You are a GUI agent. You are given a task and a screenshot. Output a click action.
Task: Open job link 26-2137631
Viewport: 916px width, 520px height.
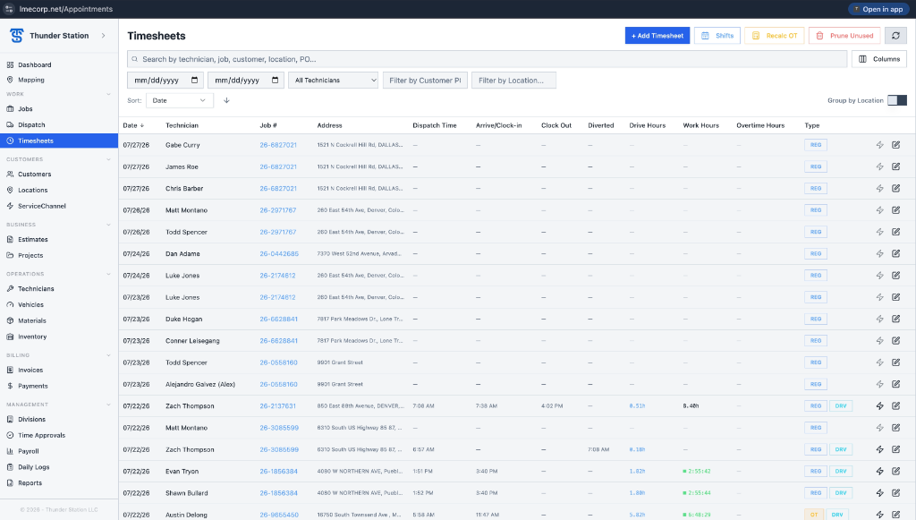tap(277, 406)
